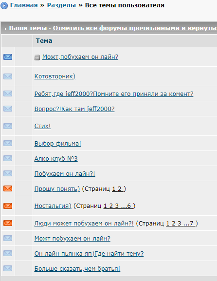Open the topic Больше сказать,чем братья!

tap(77, 269)
